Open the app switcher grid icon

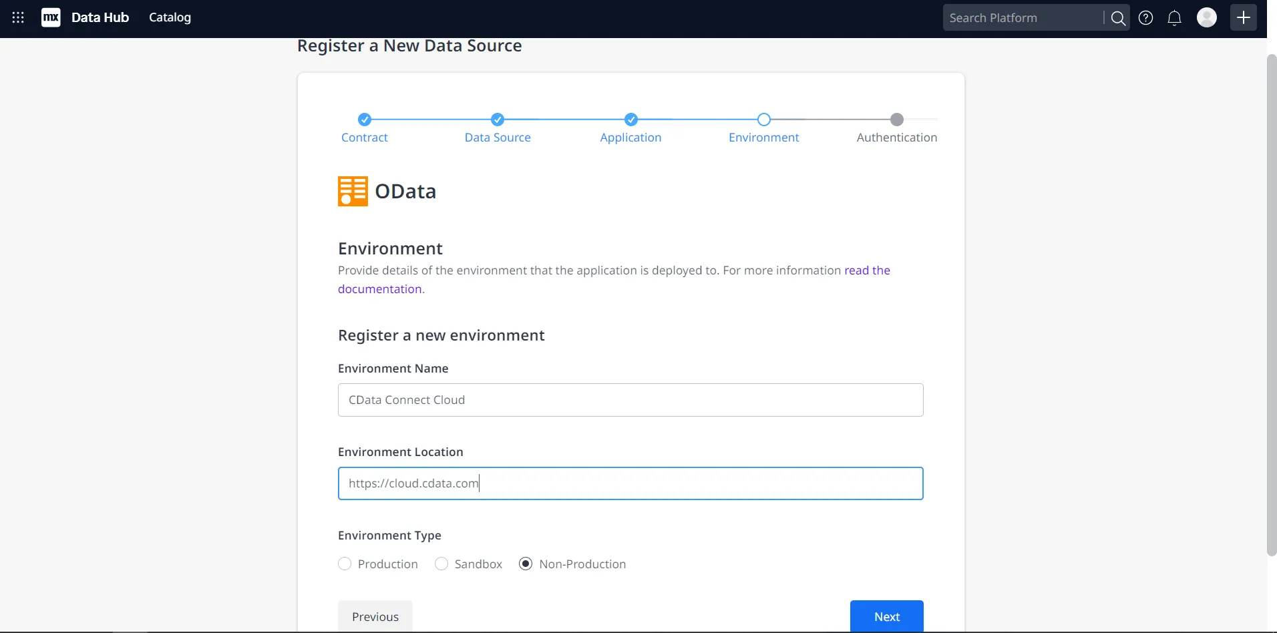click(x=18, y=18)
